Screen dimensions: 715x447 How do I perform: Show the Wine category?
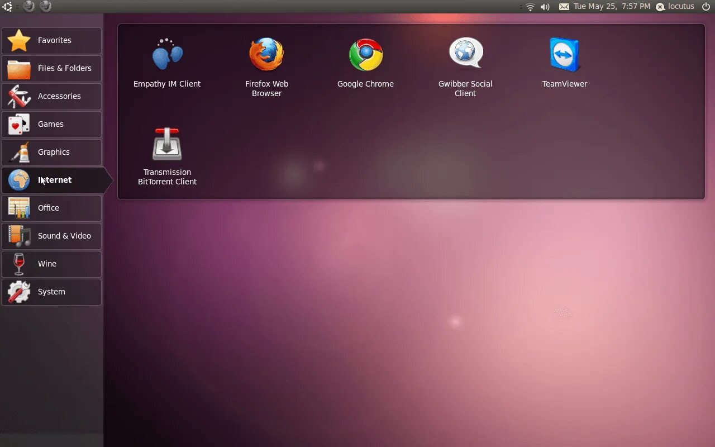point(51,264)
